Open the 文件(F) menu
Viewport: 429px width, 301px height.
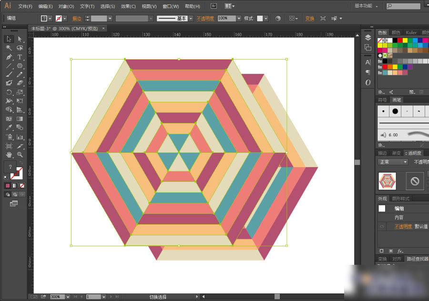(25, 6)
